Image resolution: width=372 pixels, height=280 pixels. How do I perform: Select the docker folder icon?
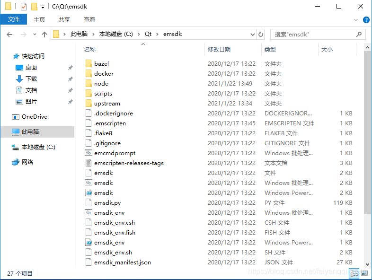pos(89,73)
